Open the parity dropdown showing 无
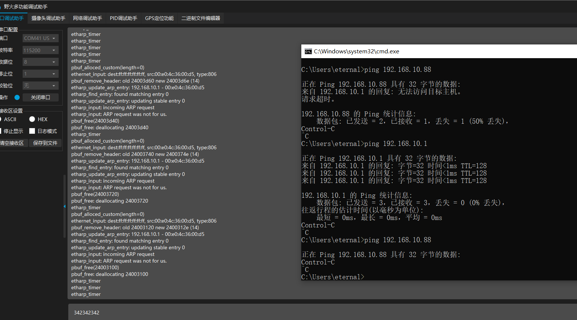Screen dimensions: 577x320 40,86
